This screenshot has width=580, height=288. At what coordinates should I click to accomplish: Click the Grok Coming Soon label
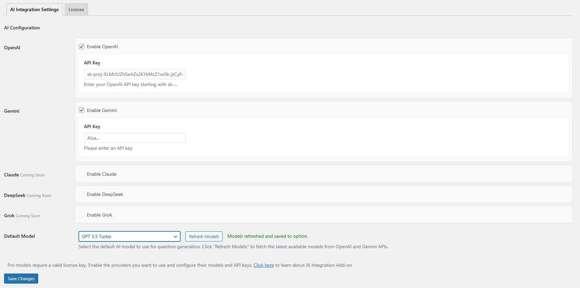[x=22, y=215]
